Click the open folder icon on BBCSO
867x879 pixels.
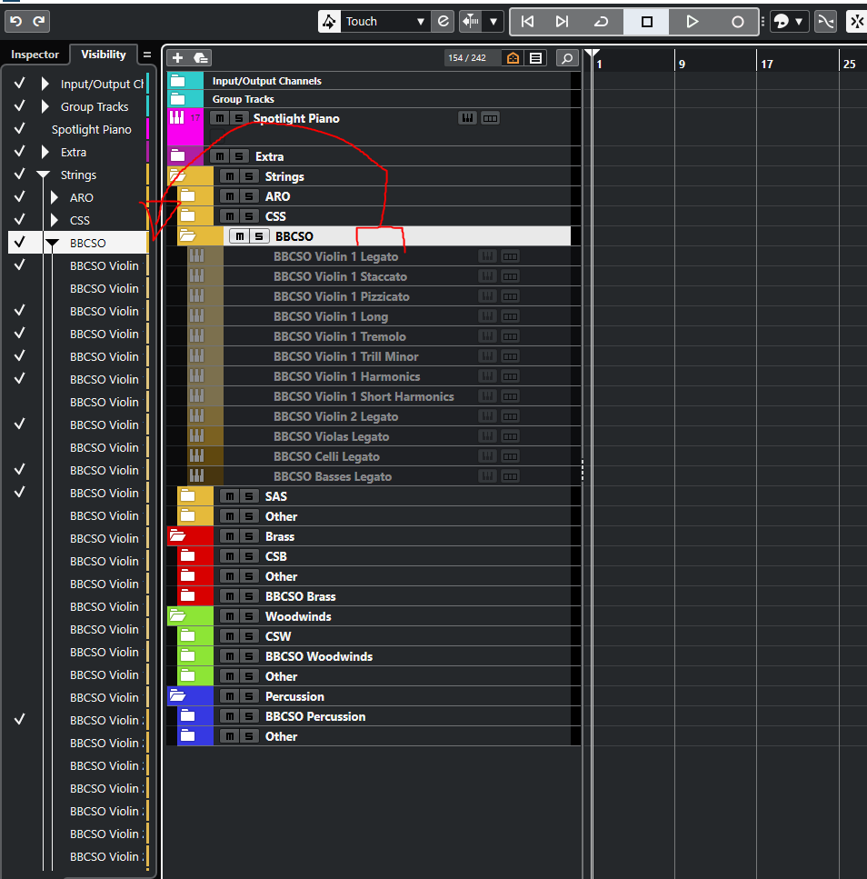click(187, 236)
